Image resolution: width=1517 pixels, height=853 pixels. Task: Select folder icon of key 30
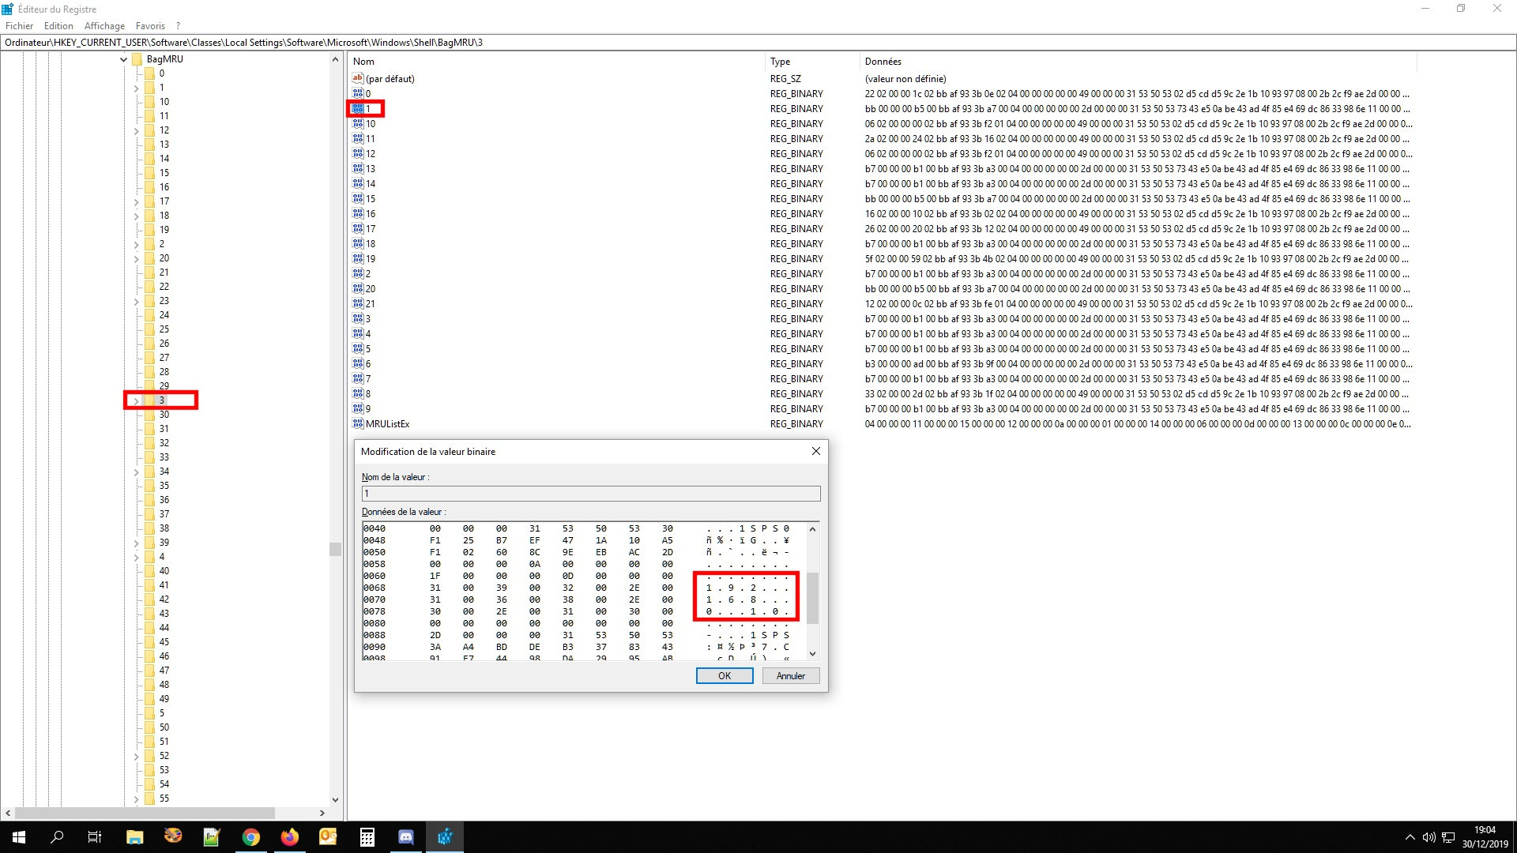149,415
